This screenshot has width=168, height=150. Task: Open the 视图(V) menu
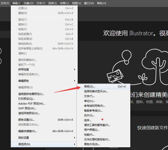77,3
